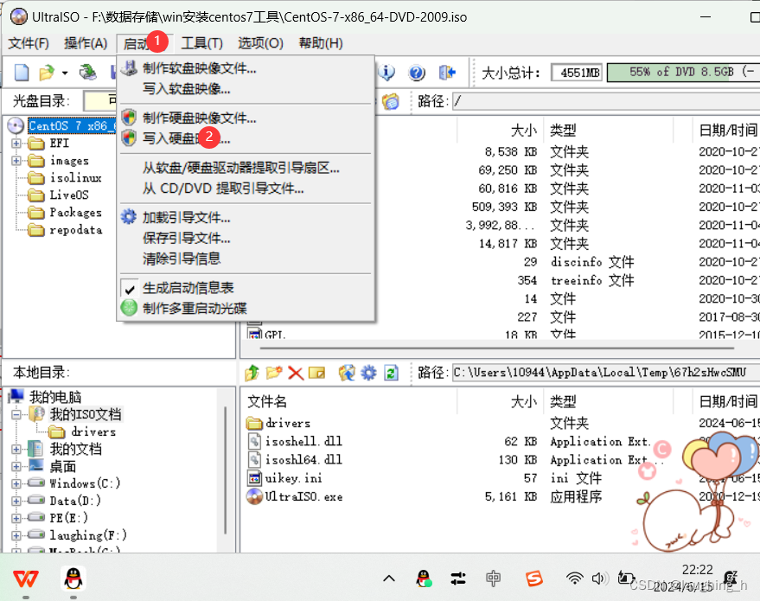Click New folder icon in local toolbar

click(x=274, y=373)
